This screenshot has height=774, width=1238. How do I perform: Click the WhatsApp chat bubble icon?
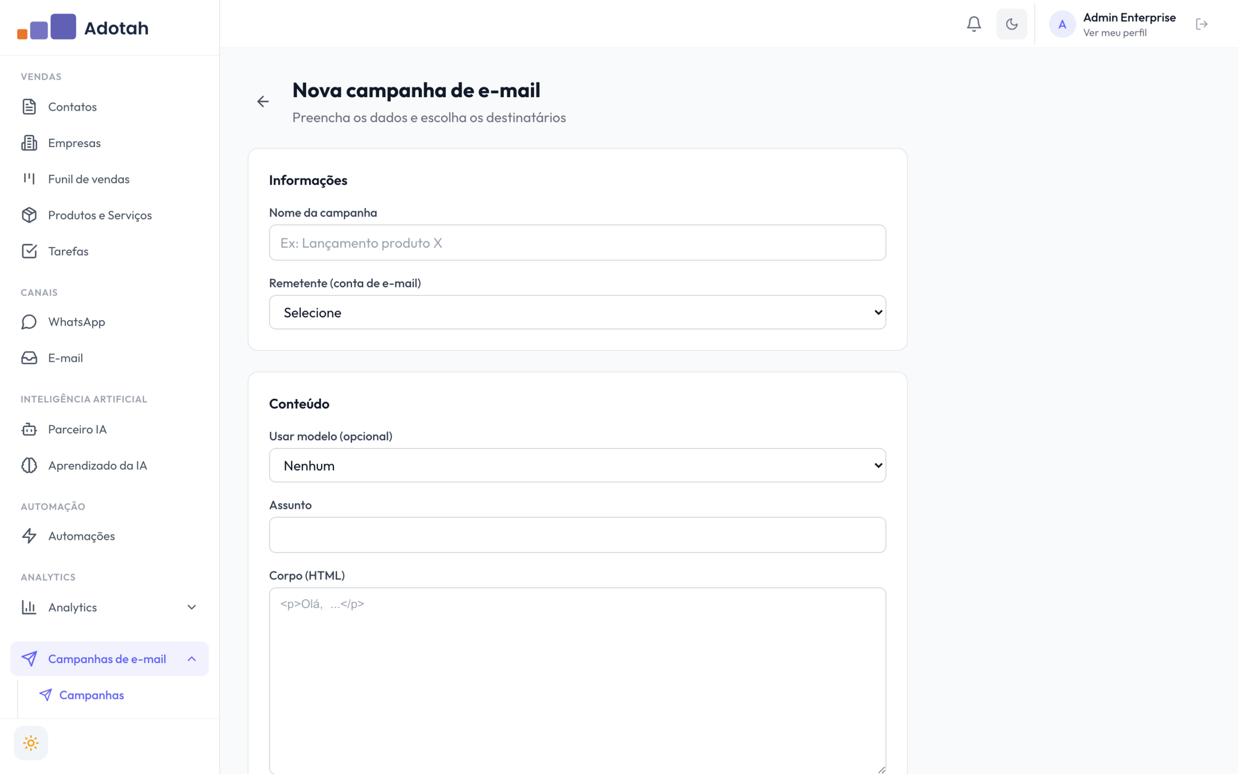click(29, 322)
